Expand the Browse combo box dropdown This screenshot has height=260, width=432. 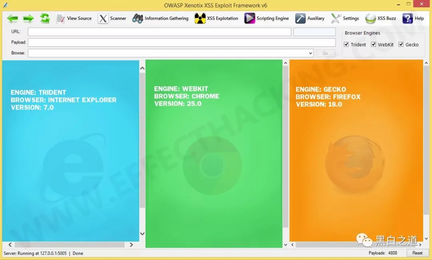tap(310, 53)
